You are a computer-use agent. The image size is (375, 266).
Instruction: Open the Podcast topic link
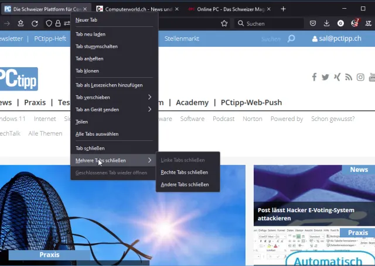pos(224,119)
